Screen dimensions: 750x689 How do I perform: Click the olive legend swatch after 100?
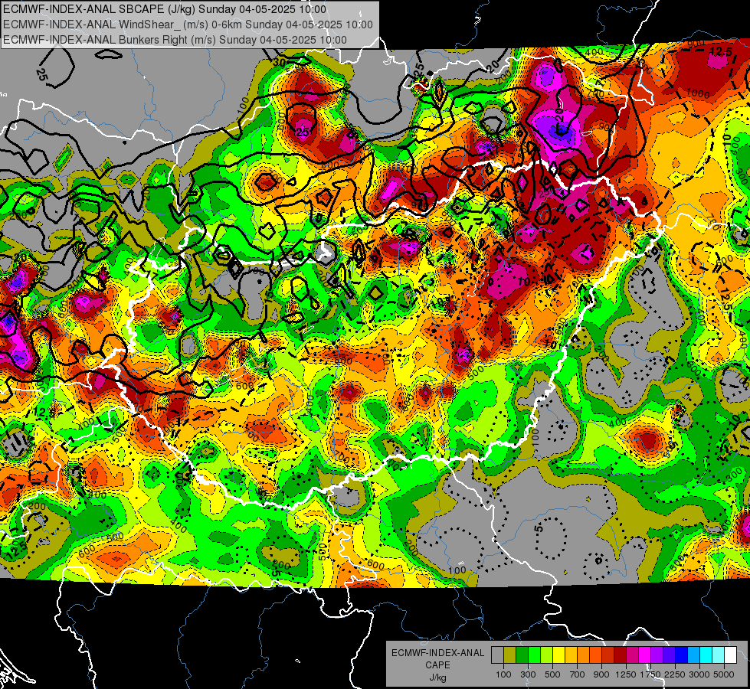509,655
